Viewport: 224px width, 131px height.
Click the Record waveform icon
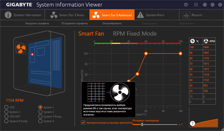click(186, 15)
